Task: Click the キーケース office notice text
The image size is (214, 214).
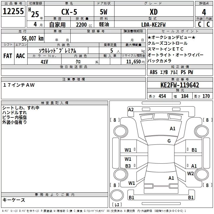Action: 14,200
